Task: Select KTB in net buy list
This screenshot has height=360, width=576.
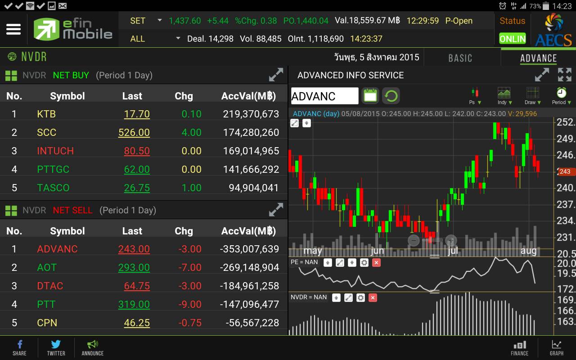Action: click(46, 114)
